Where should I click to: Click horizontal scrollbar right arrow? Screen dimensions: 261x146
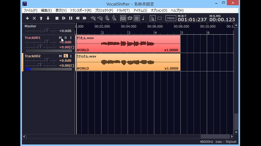pos(232,136)
